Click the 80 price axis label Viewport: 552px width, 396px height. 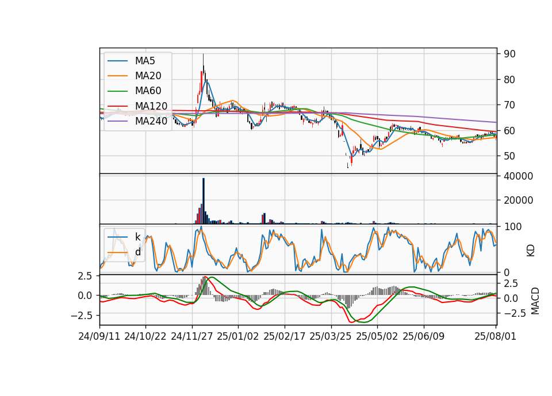(x=509, y=80)
